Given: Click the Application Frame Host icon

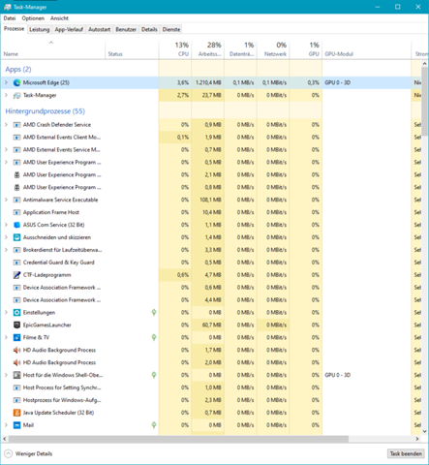Looking at the screenshot, I should 16,212.
